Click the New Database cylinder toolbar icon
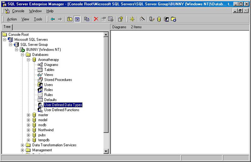 coord(159,19)
